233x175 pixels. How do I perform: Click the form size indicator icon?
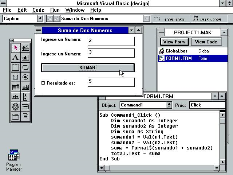point(195,19)
